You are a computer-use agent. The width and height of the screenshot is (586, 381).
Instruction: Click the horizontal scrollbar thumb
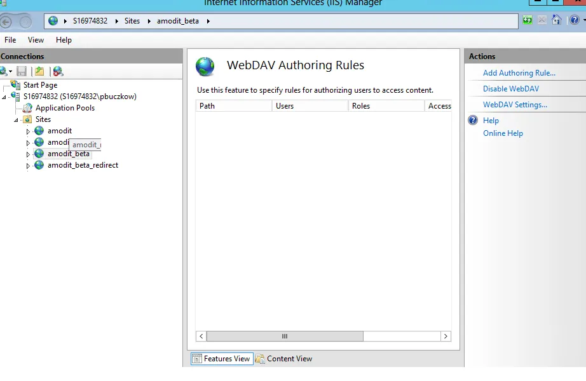(285, 336)
